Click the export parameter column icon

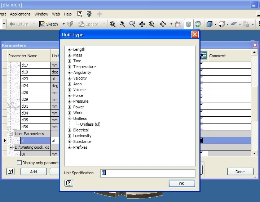pyautogui.click(x=203, y=55)
